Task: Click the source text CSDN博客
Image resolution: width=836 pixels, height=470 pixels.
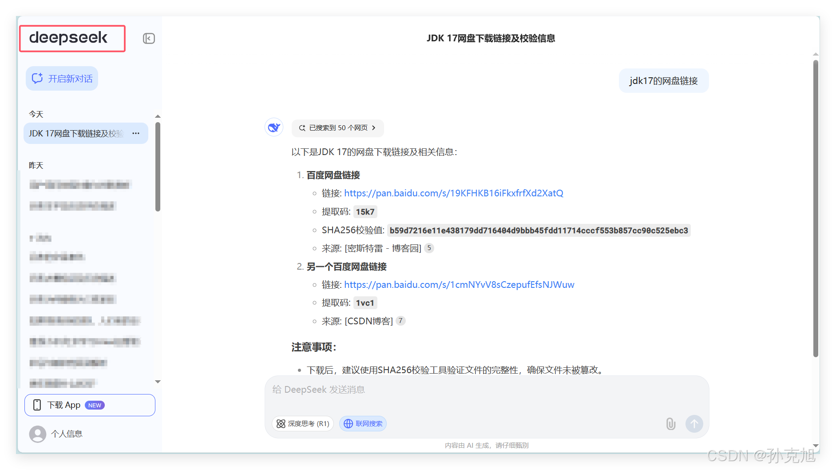Action: 369,321
